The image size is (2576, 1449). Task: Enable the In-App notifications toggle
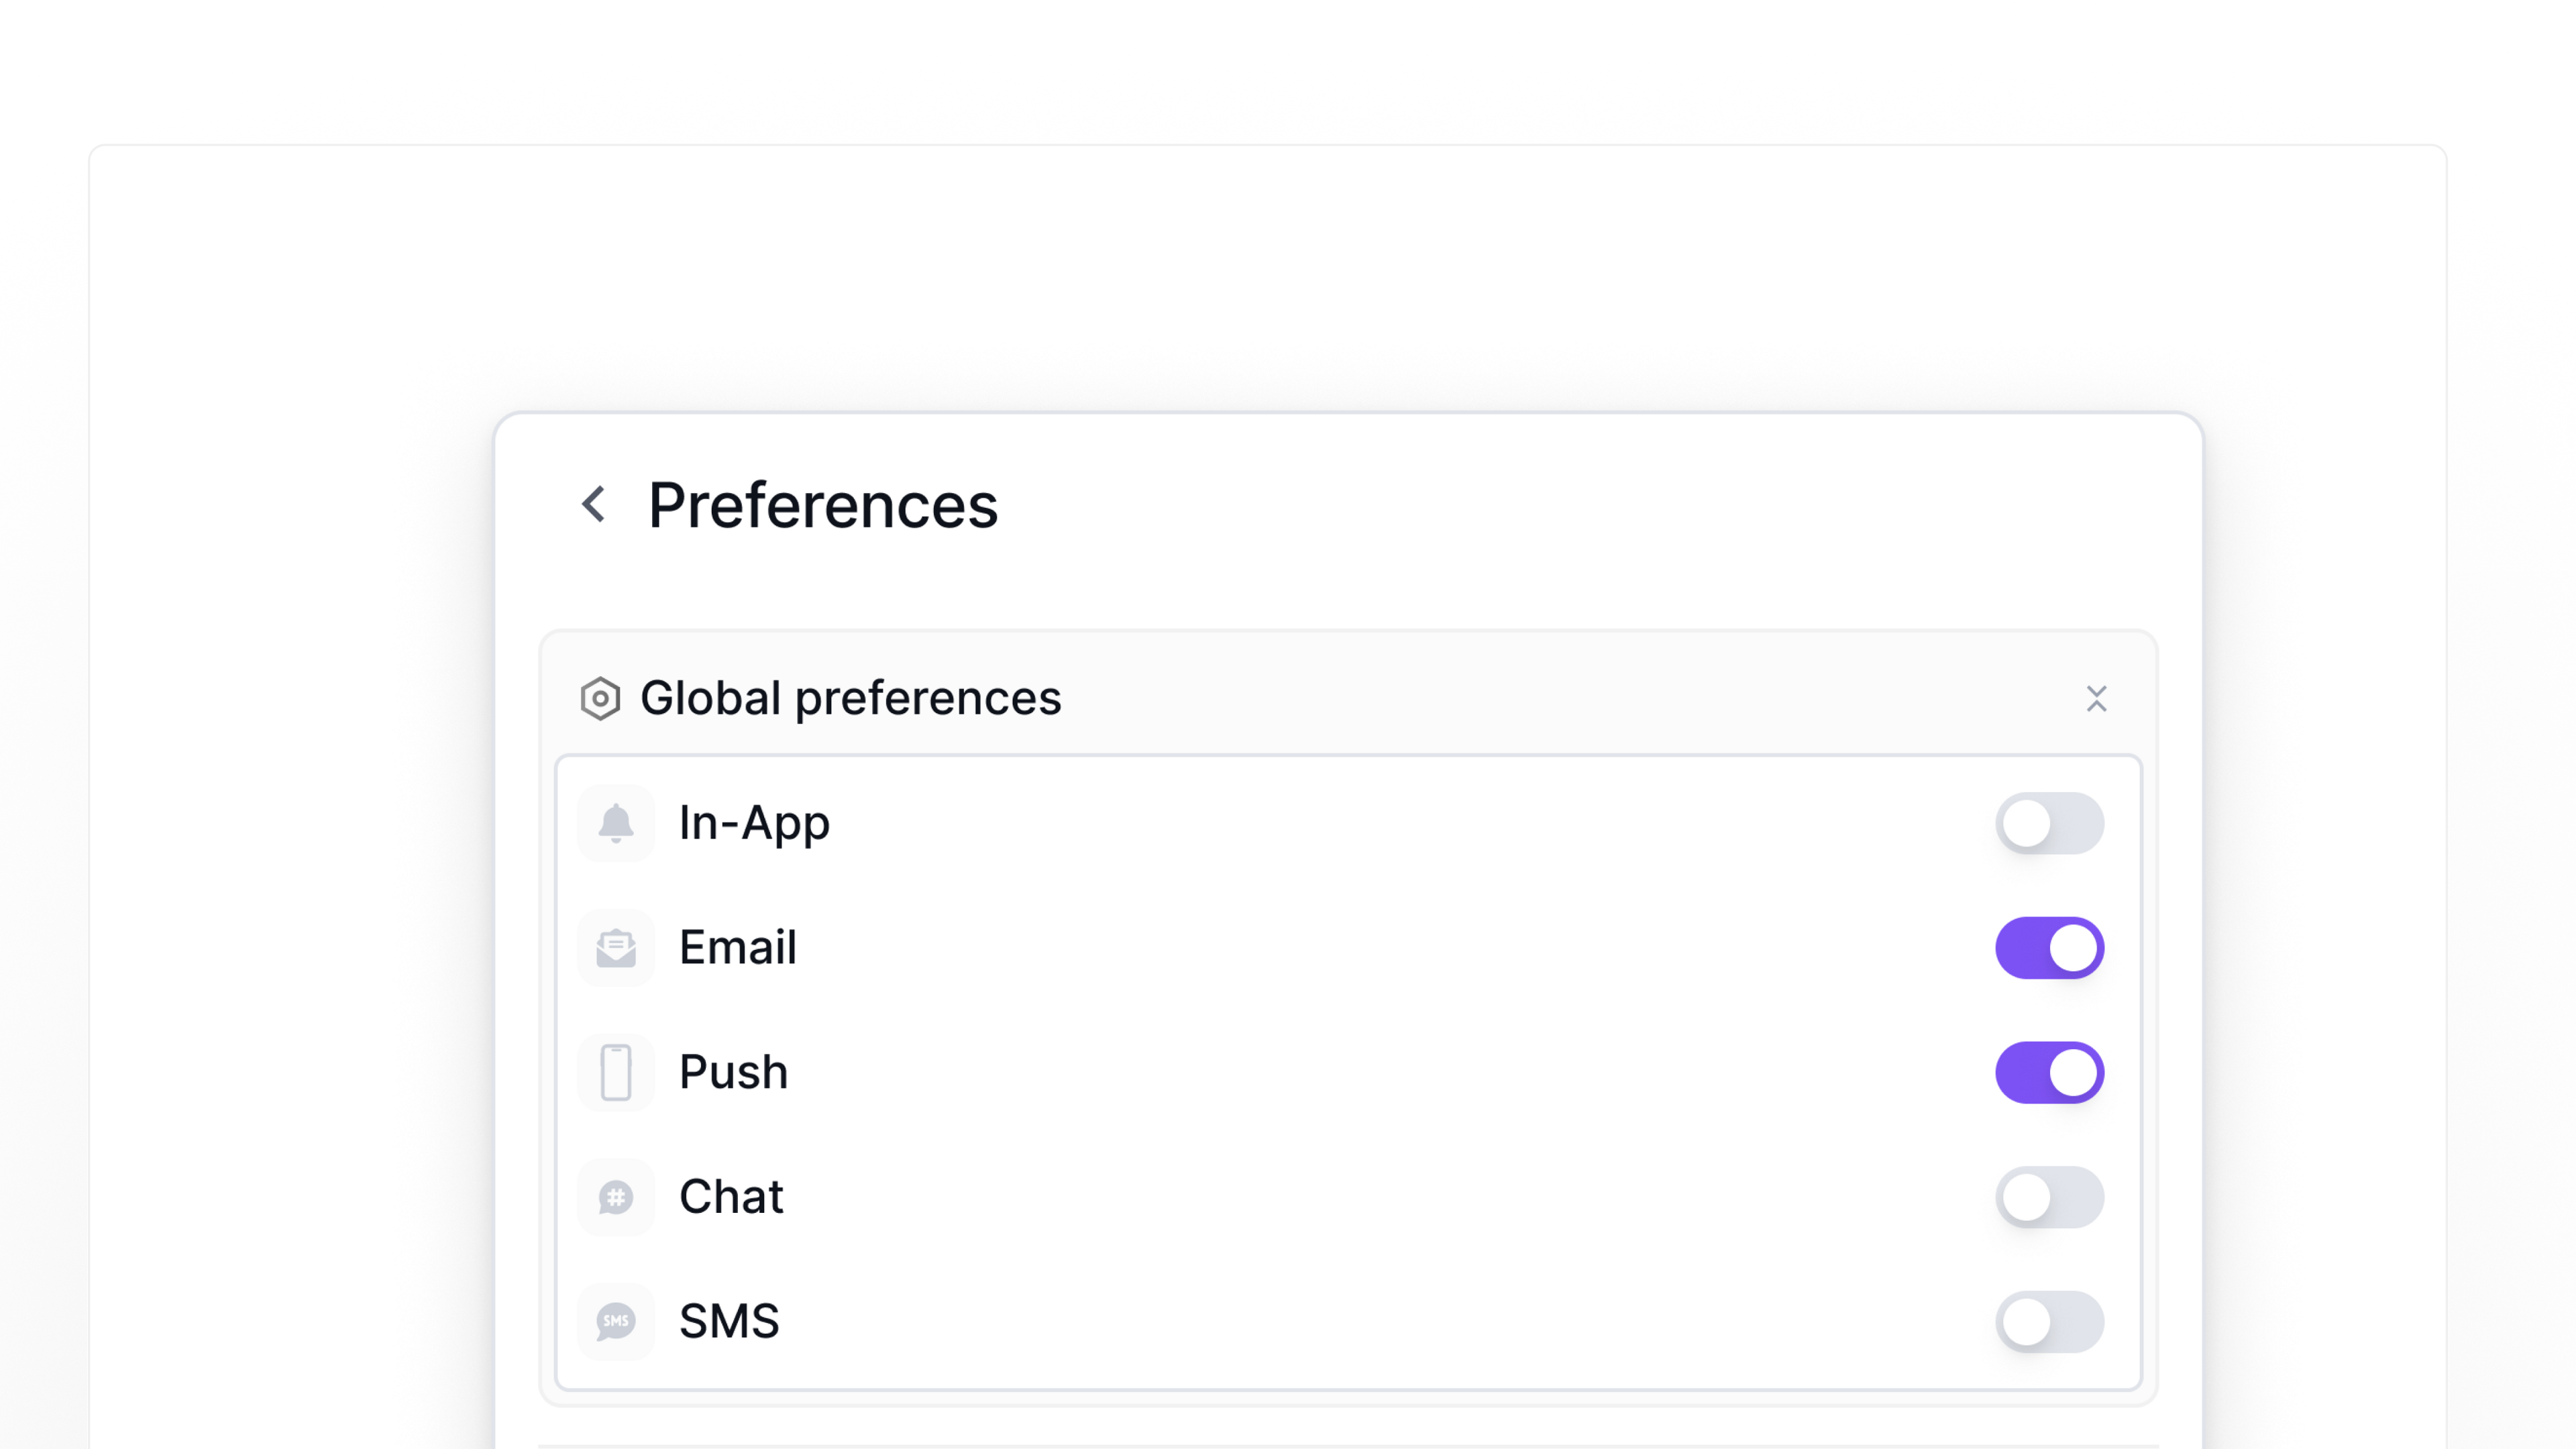[2050, 822]
